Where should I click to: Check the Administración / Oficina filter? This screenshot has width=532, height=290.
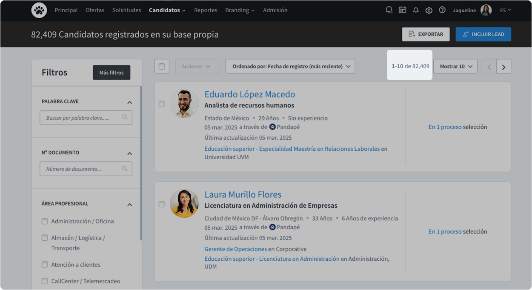[x=45, y=221]
